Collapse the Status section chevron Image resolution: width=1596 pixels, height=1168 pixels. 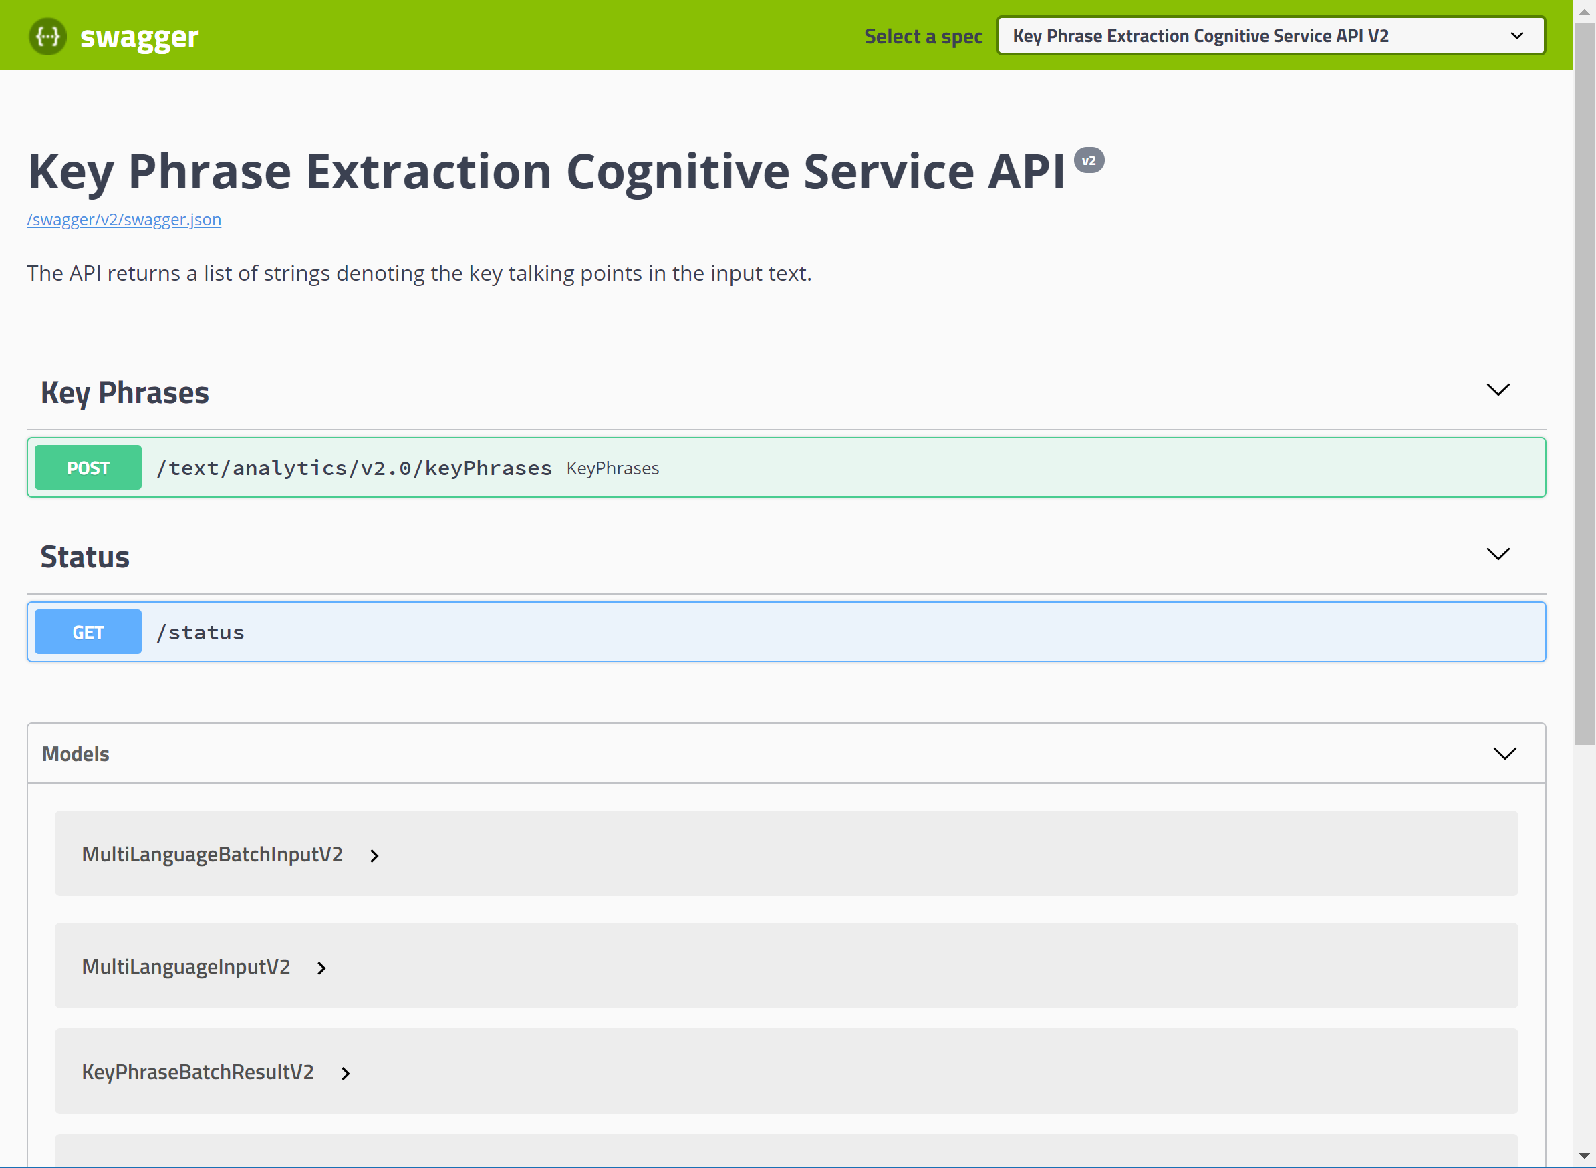tap(1498, 555)
